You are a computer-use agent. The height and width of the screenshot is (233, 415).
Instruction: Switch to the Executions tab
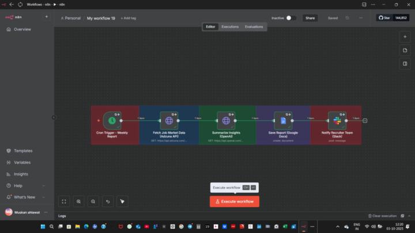(x=230, y=26)
